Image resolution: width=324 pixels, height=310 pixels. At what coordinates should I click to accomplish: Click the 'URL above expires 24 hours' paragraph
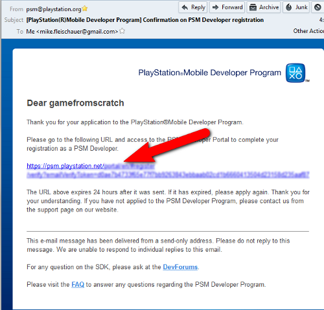(x=168, y=201)
